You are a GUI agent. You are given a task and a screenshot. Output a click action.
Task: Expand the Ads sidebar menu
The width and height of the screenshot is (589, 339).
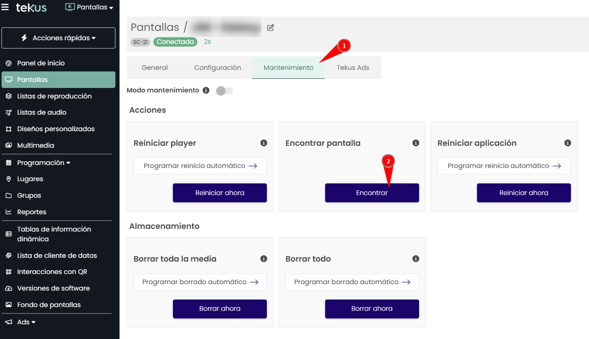26,322
